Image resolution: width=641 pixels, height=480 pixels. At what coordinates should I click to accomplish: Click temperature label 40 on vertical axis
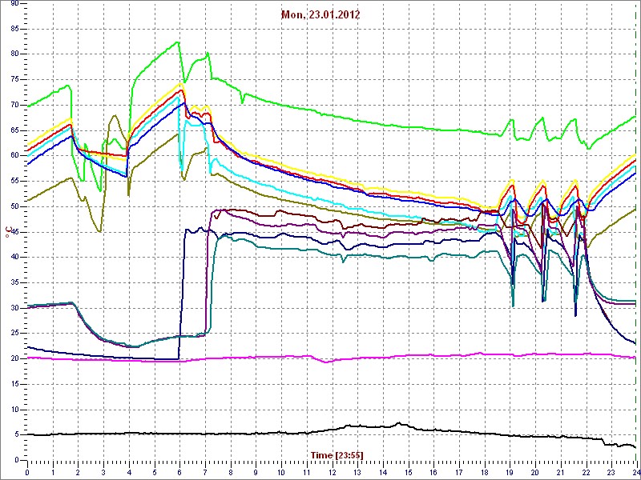coord(14,257)
